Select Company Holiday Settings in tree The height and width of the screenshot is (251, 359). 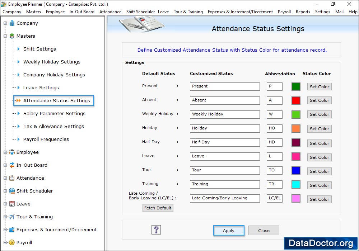[54, 75]
